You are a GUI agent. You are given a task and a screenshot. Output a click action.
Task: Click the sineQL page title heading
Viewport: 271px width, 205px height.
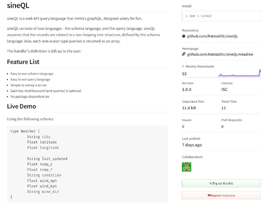[18, 5]
